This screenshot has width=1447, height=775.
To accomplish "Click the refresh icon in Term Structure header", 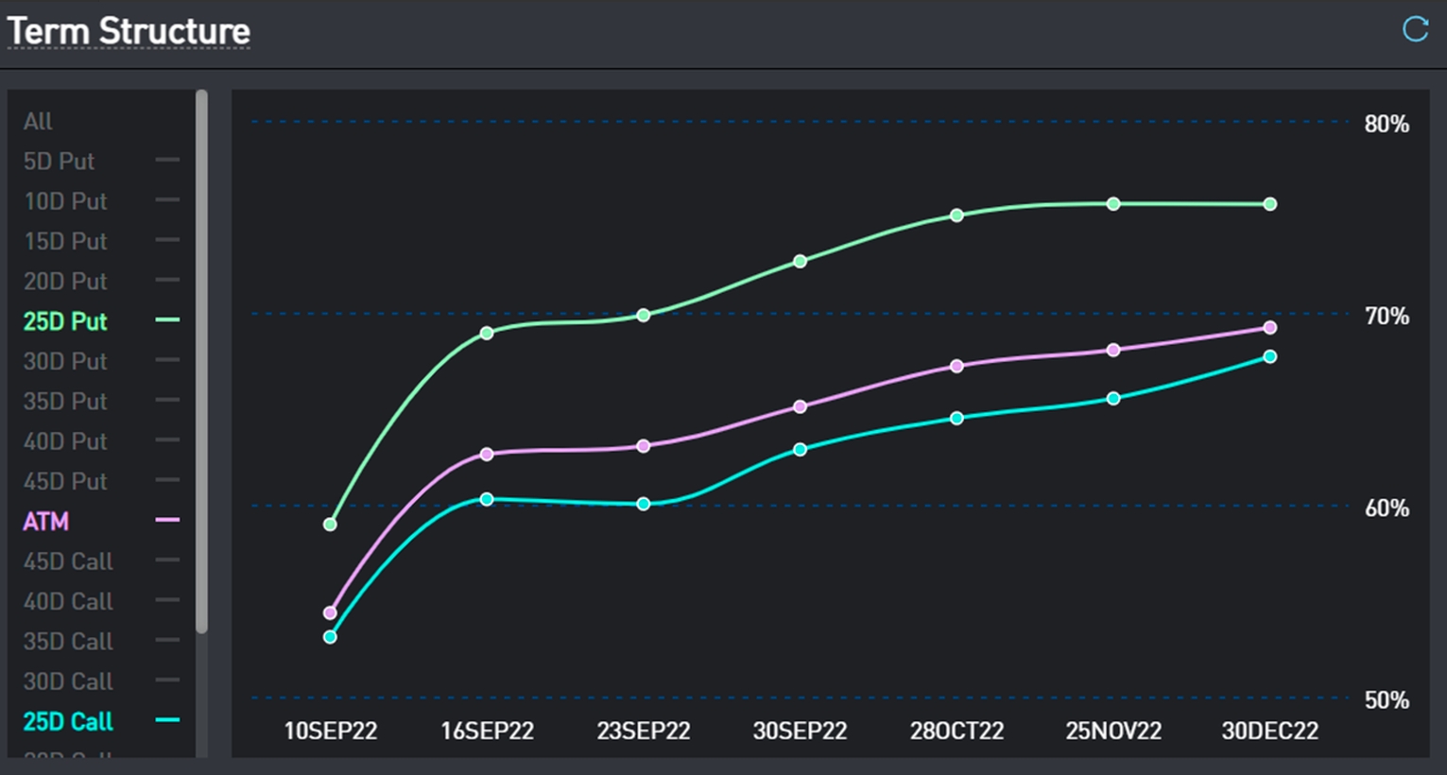I will tap(1415, 29).
